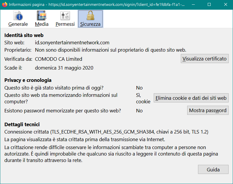Viewport: 233px width, 184px height.
Task: Close the Informazioni pagina window
Action: pos(226,5)
